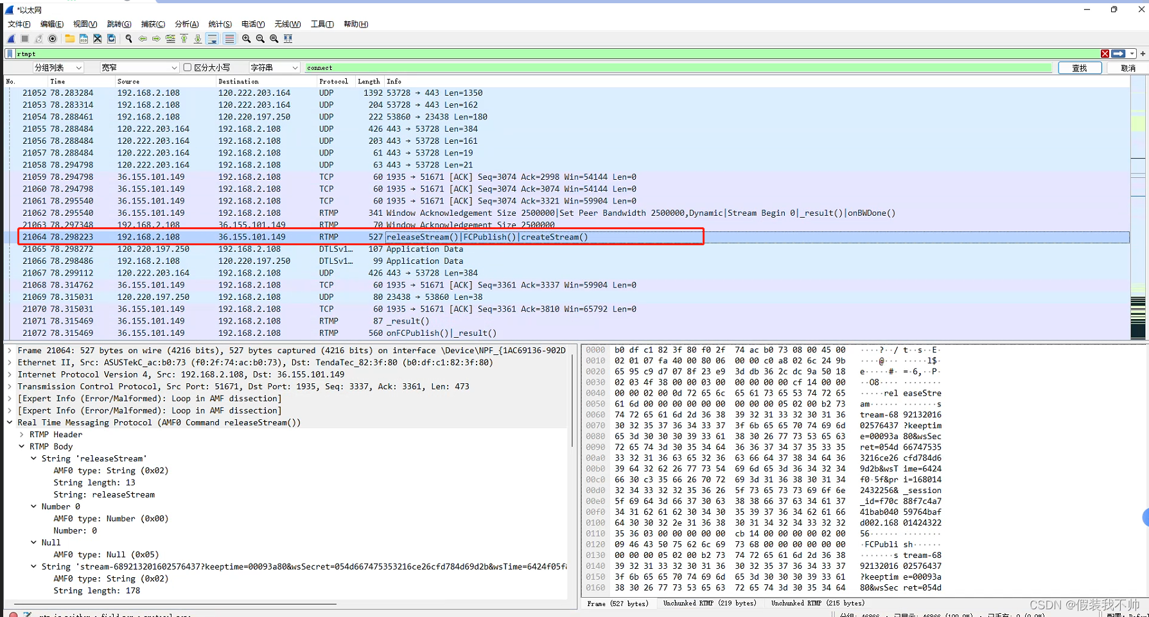Reset text to normal size

(274, 39)
